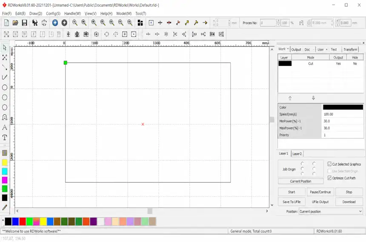Click the square with plus icon
The image size is (366, 242).
125,34
